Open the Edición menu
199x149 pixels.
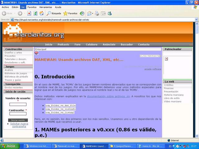click(x=15, y=7)
